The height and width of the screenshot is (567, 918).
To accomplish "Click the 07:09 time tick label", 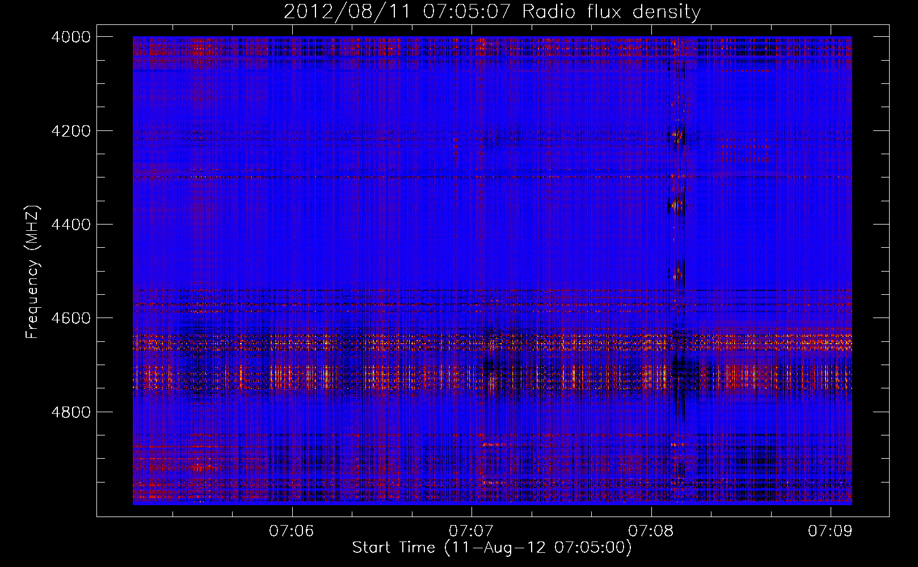I will tap(831, 531).
